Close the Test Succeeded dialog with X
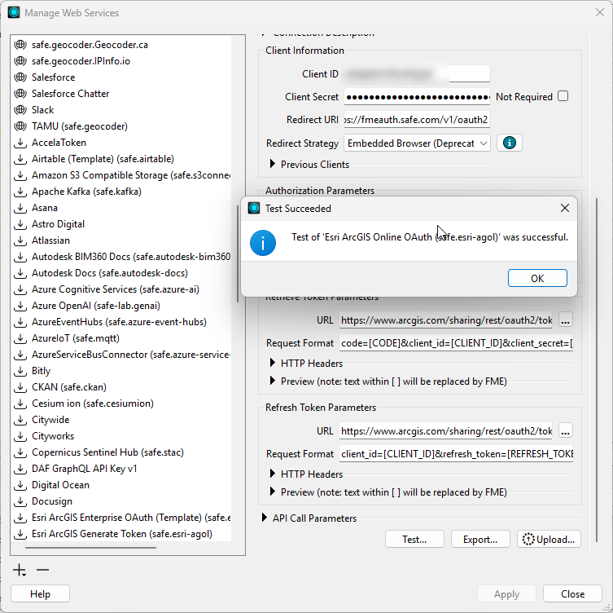Viewport: 613px width, 613px height. click(x=564, y=208)
